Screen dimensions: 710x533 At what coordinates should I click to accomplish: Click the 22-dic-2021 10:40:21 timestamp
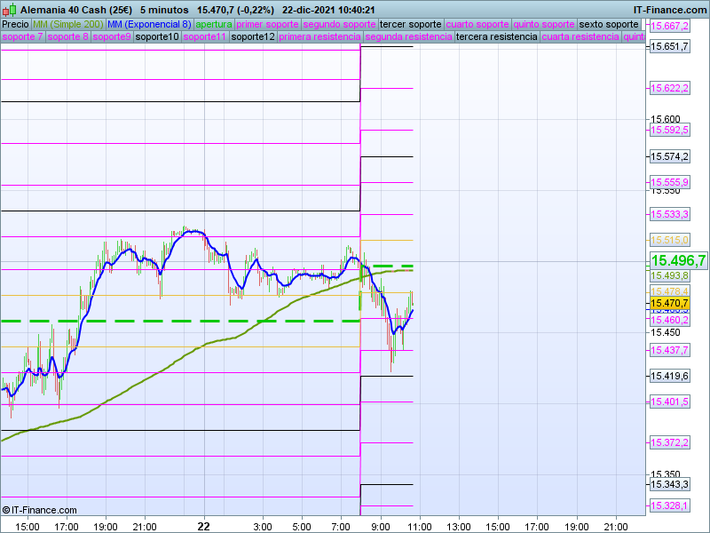tap(328, 10)
